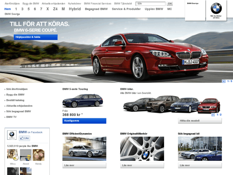Click Läs mer under BMW Originaltillbehör
Screen dimensions: 233x175
(142, 165)
